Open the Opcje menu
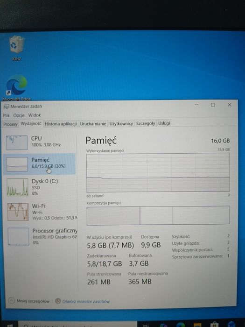This screenshot has height=327, width=245. (19, 115)
